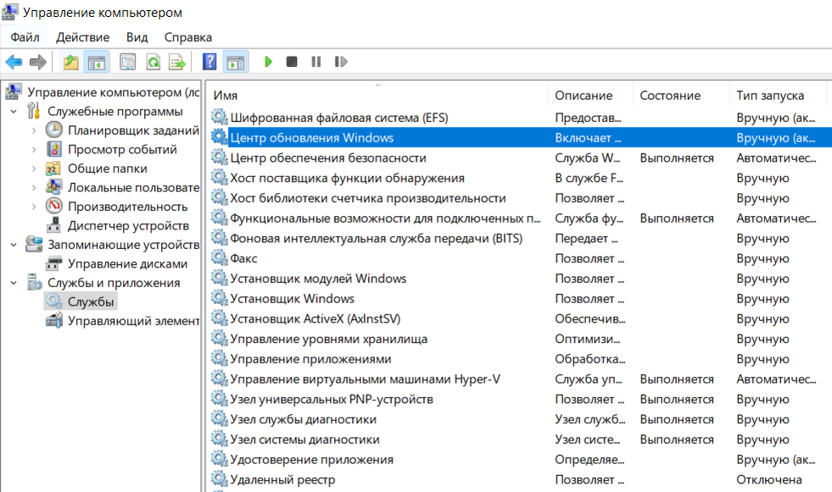Click the Export List toolbar icon
This screenshot has height=492, width=832.
tap(177, 62)
